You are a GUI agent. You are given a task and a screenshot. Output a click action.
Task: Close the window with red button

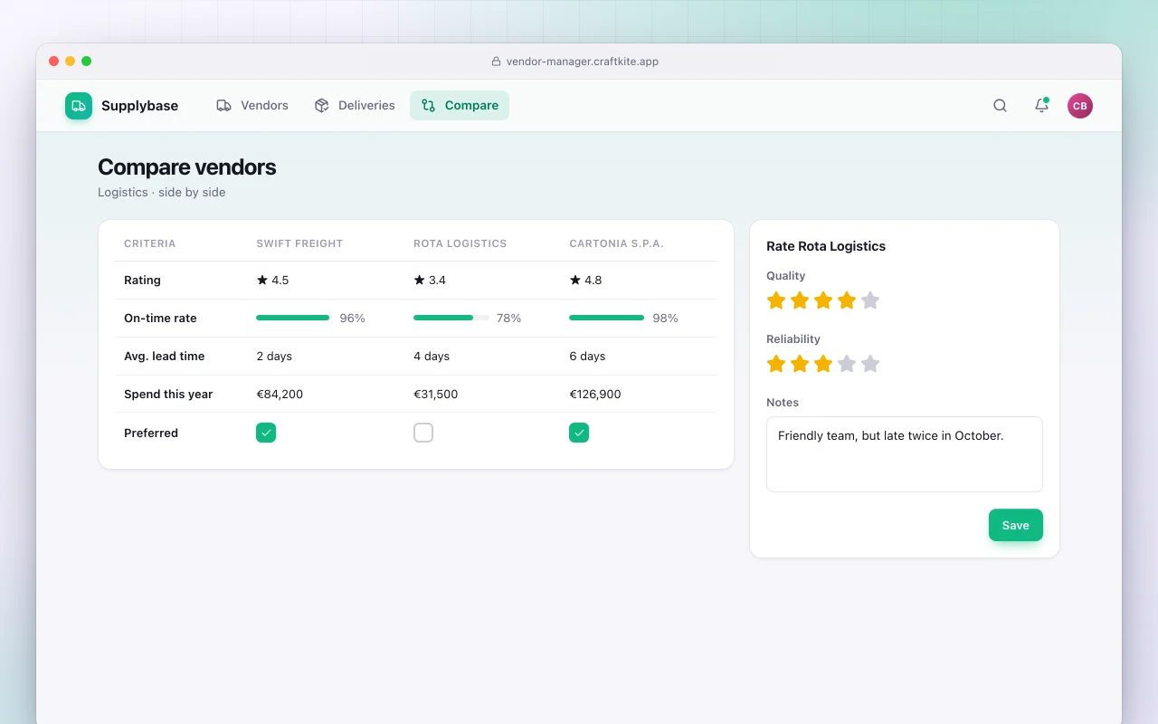(54, 62)
